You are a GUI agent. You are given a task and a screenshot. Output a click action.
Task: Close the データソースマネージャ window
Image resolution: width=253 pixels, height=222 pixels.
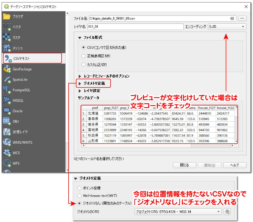click(246, 7)
